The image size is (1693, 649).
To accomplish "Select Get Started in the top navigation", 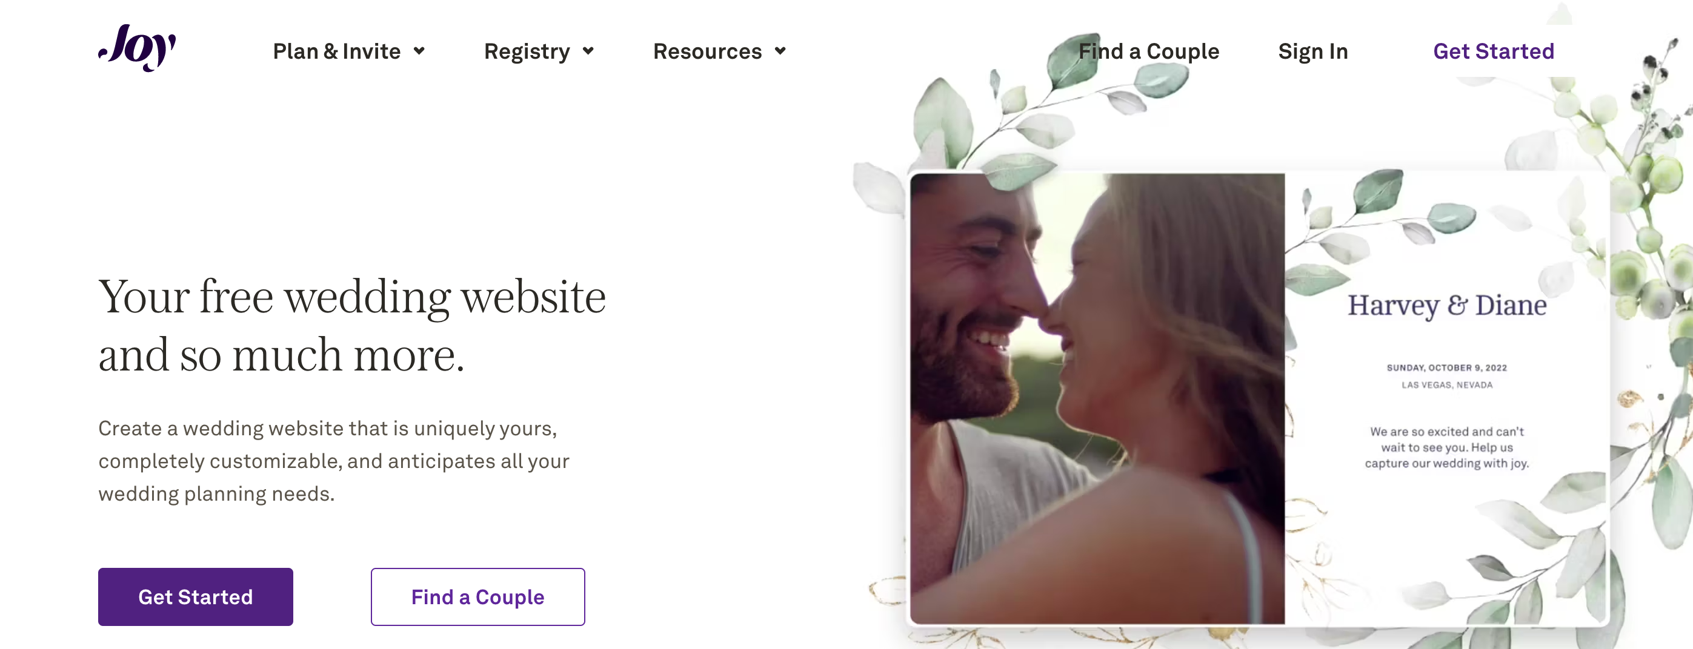I will tap(1493, 51).
